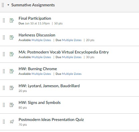
Task: Click the Final Participation assignment icon
Action: tap(12, 20)
